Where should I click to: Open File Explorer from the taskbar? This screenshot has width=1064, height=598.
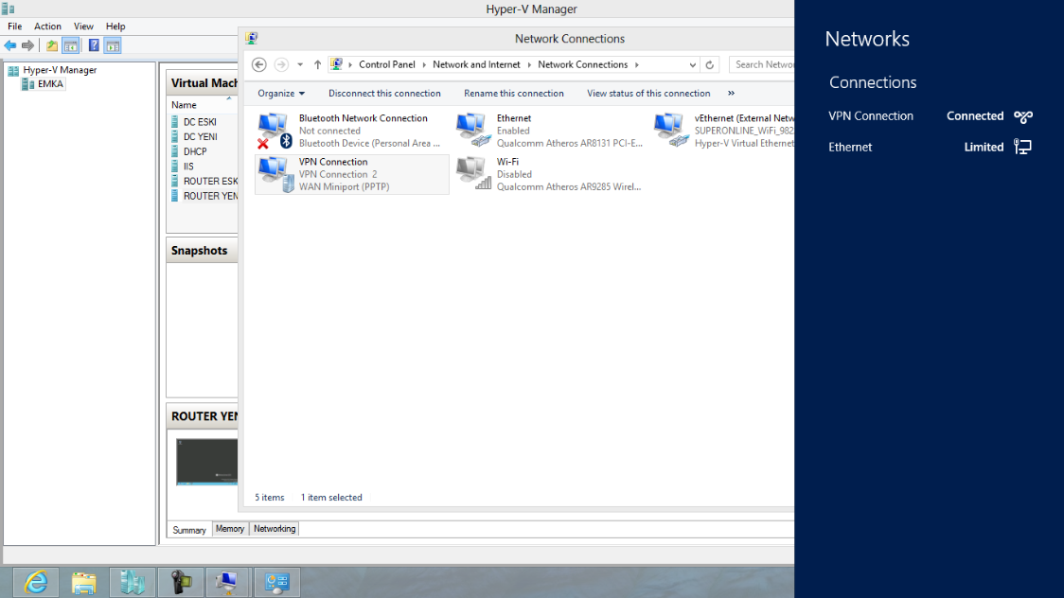[x=83, y=583]
